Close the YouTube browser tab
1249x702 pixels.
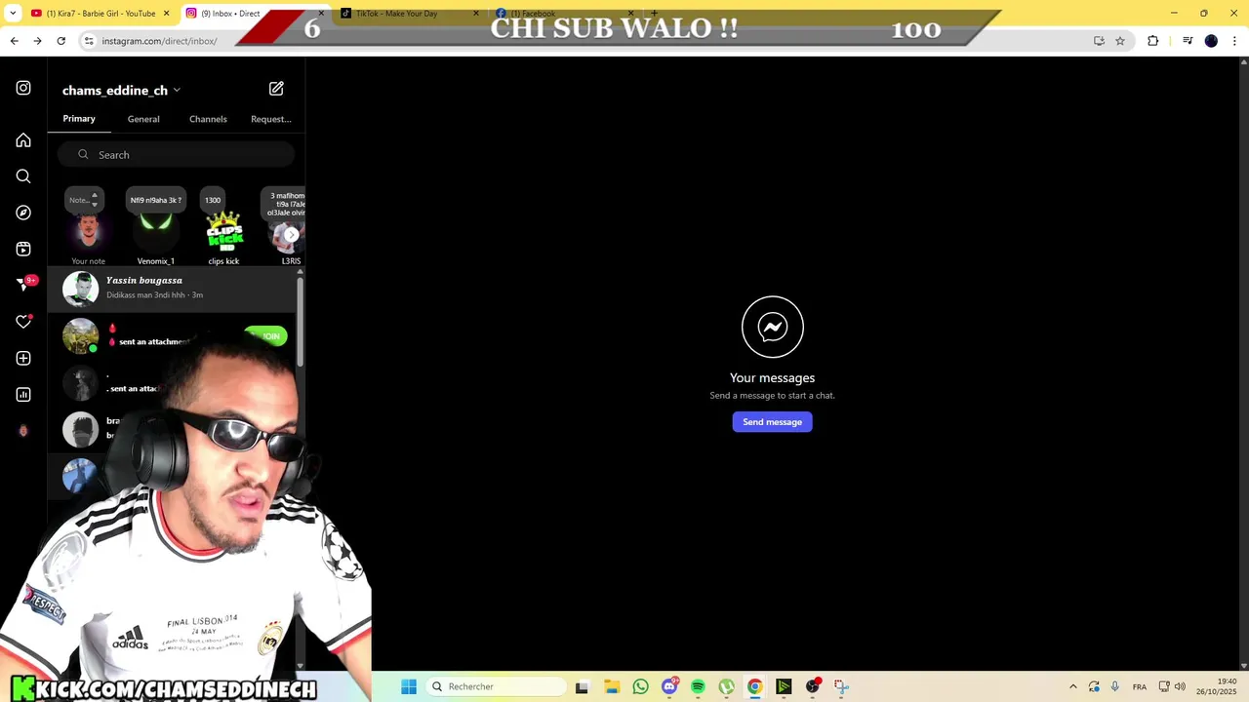click(166, 14)
